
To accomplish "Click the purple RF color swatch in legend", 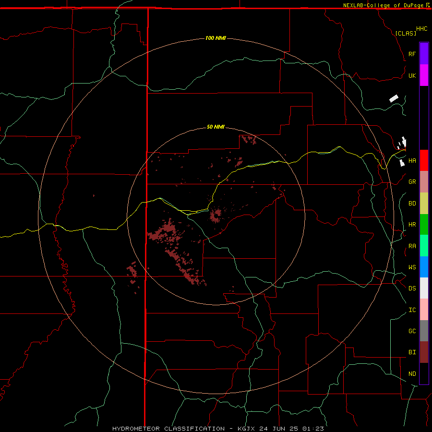I will (424, 54).
